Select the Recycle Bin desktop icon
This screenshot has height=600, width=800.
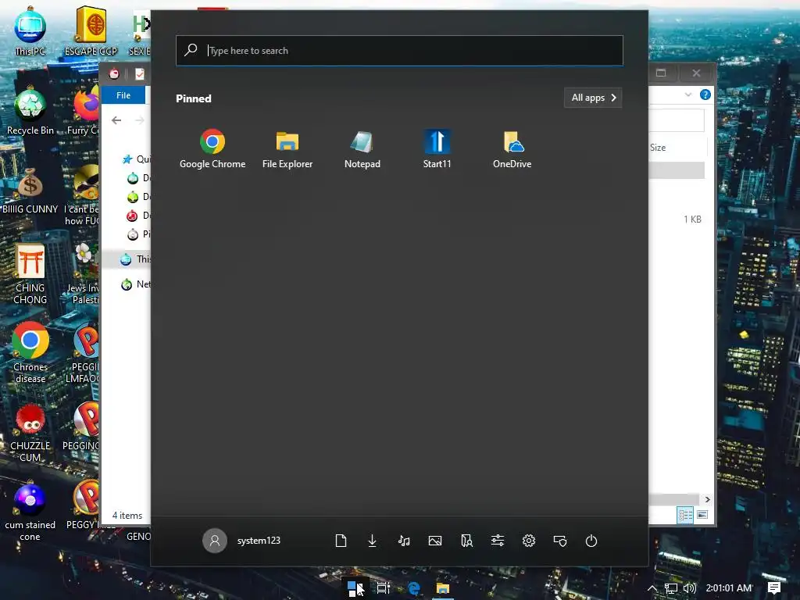click(30, 111)
